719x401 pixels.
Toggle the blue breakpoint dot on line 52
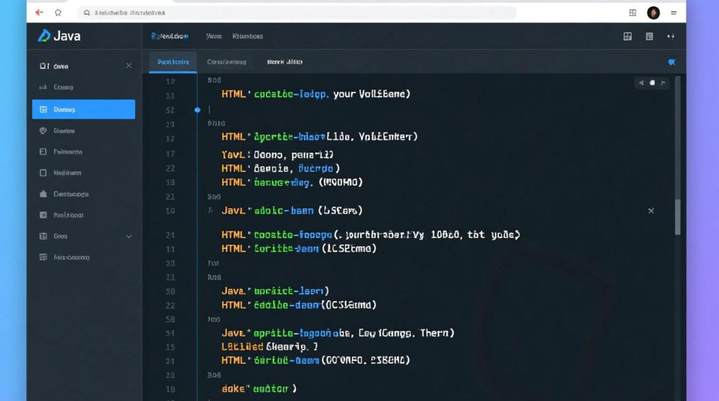[197, 110]
